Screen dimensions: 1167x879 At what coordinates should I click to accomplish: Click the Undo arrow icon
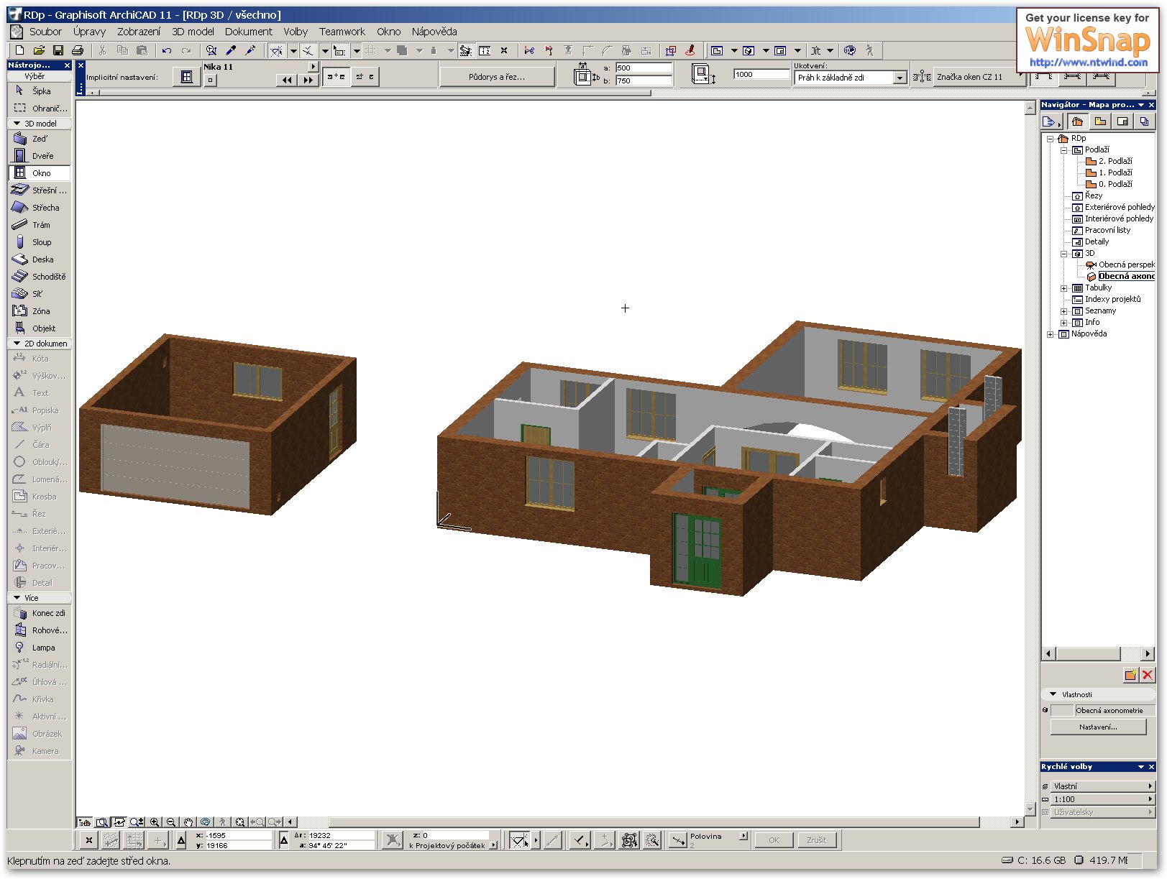click(x=167, y=50)
